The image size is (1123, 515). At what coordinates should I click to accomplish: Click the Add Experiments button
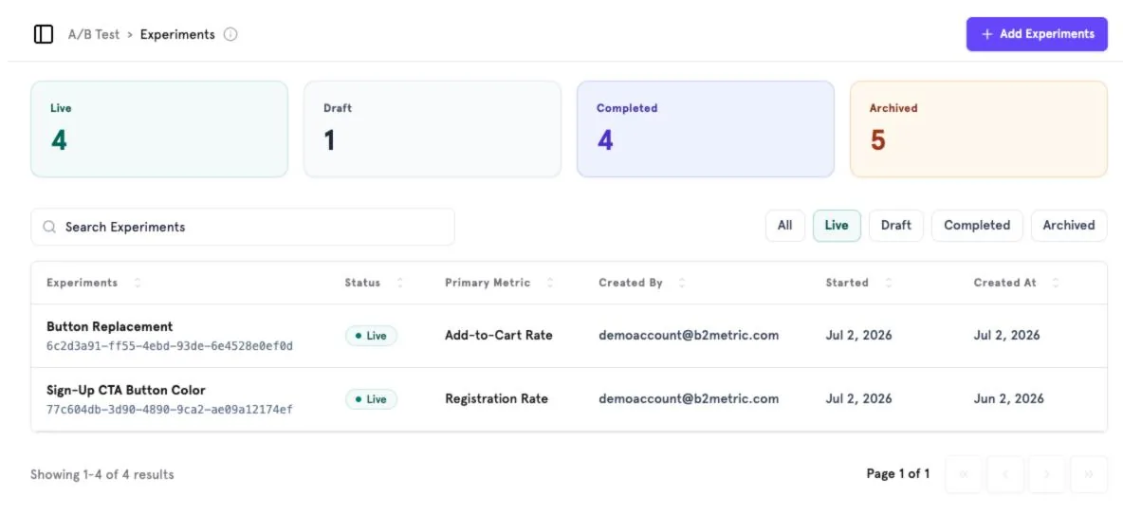1037,33
